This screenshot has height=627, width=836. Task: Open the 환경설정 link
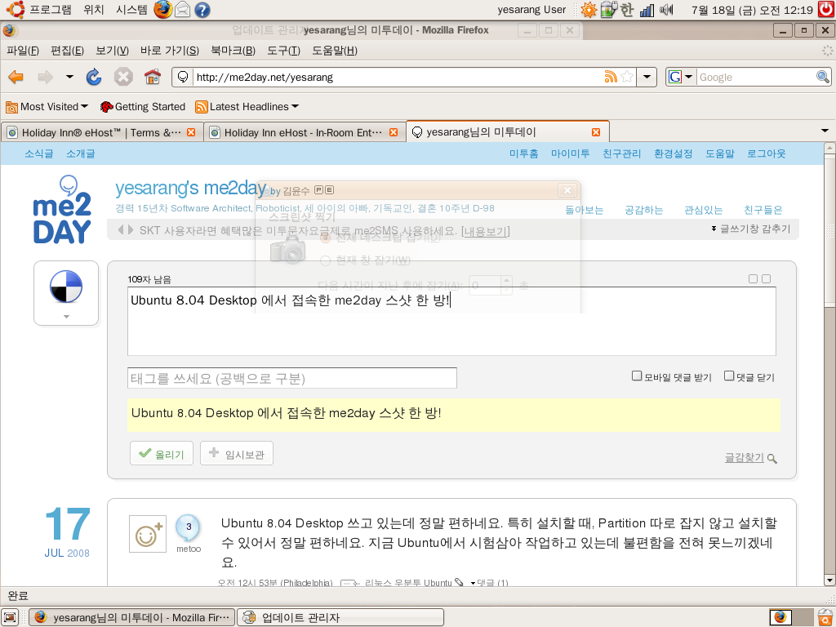pos(673,153)
